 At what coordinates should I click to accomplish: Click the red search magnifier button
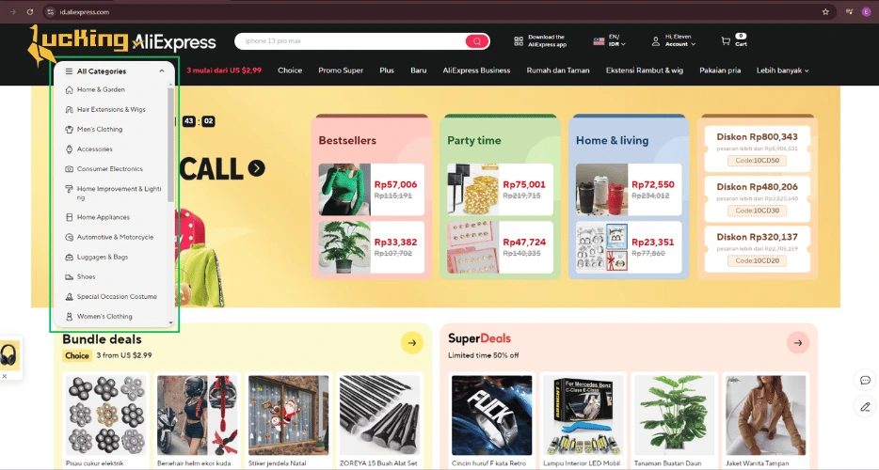[x=476, y=41]
